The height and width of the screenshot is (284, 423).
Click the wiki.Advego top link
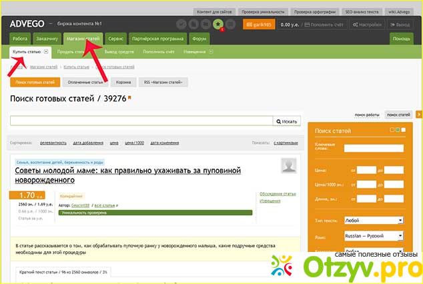click(x=399, y=12)
